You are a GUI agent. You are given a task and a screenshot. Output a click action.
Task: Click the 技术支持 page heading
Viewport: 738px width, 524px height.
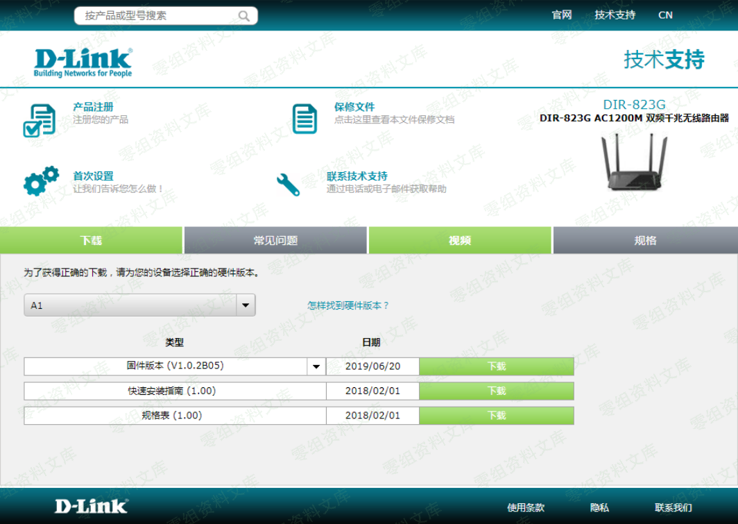click(664, 60)
